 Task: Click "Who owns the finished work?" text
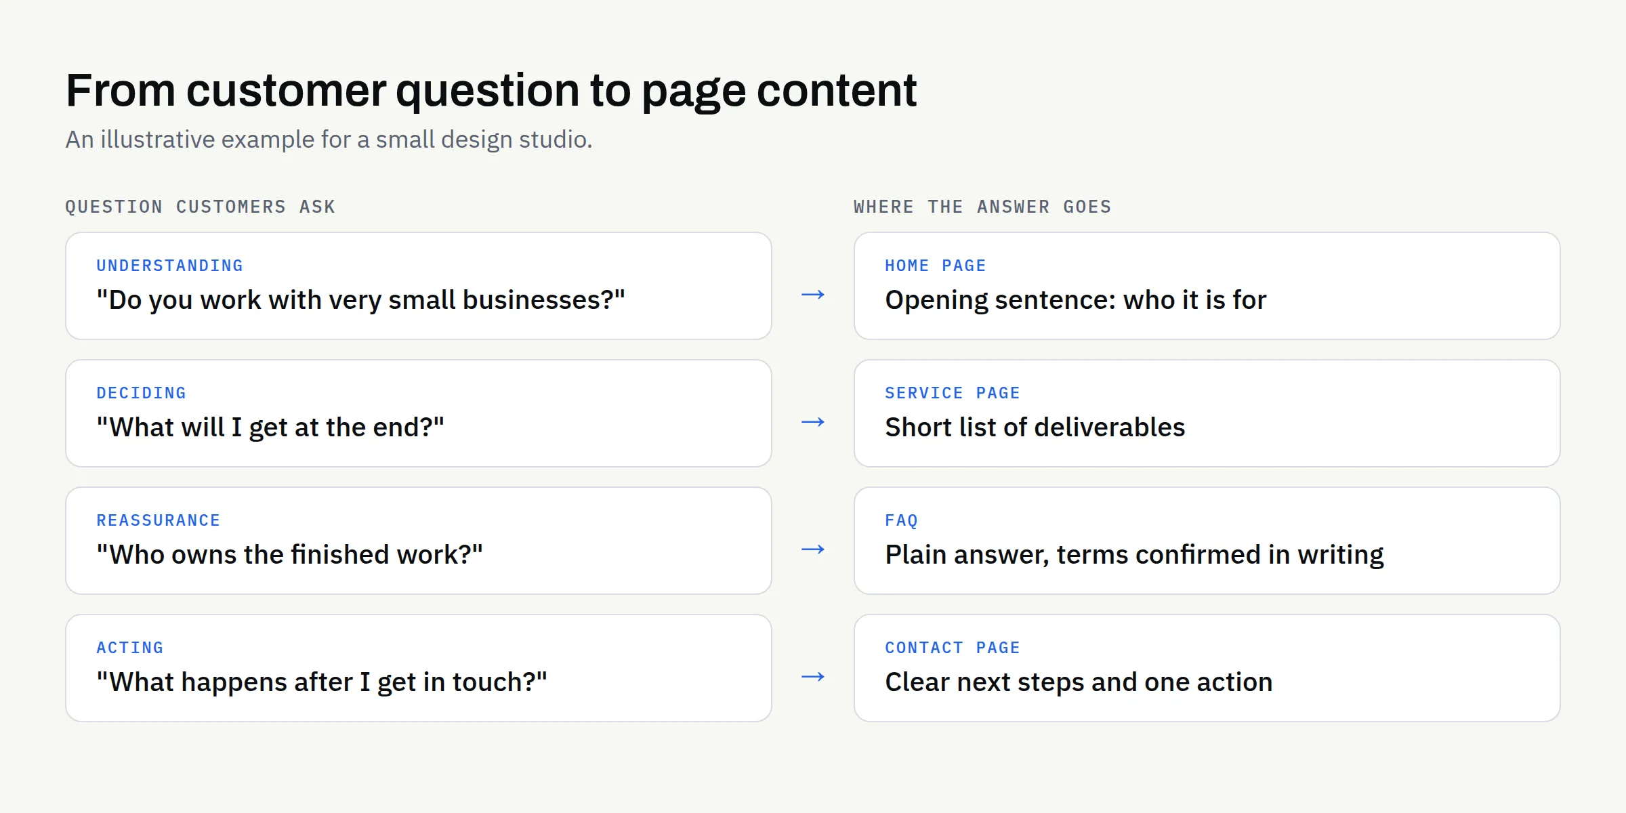(x=289, y=555)
